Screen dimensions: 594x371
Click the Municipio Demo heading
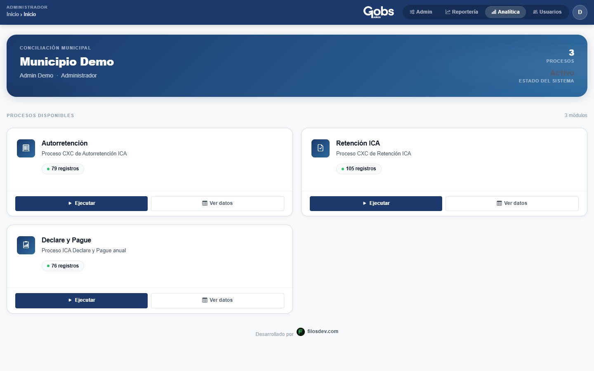click(x=67, y=62)
